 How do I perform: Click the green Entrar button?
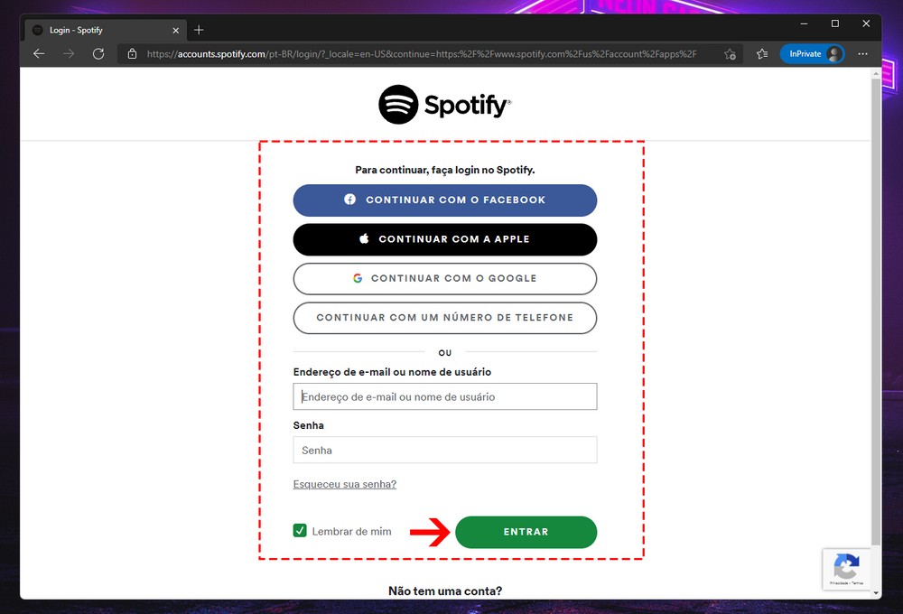526,532
